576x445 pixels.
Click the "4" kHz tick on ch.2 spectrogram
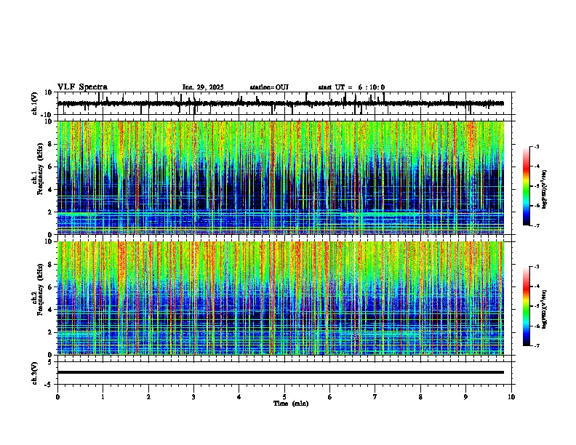[x=50, y=310]
